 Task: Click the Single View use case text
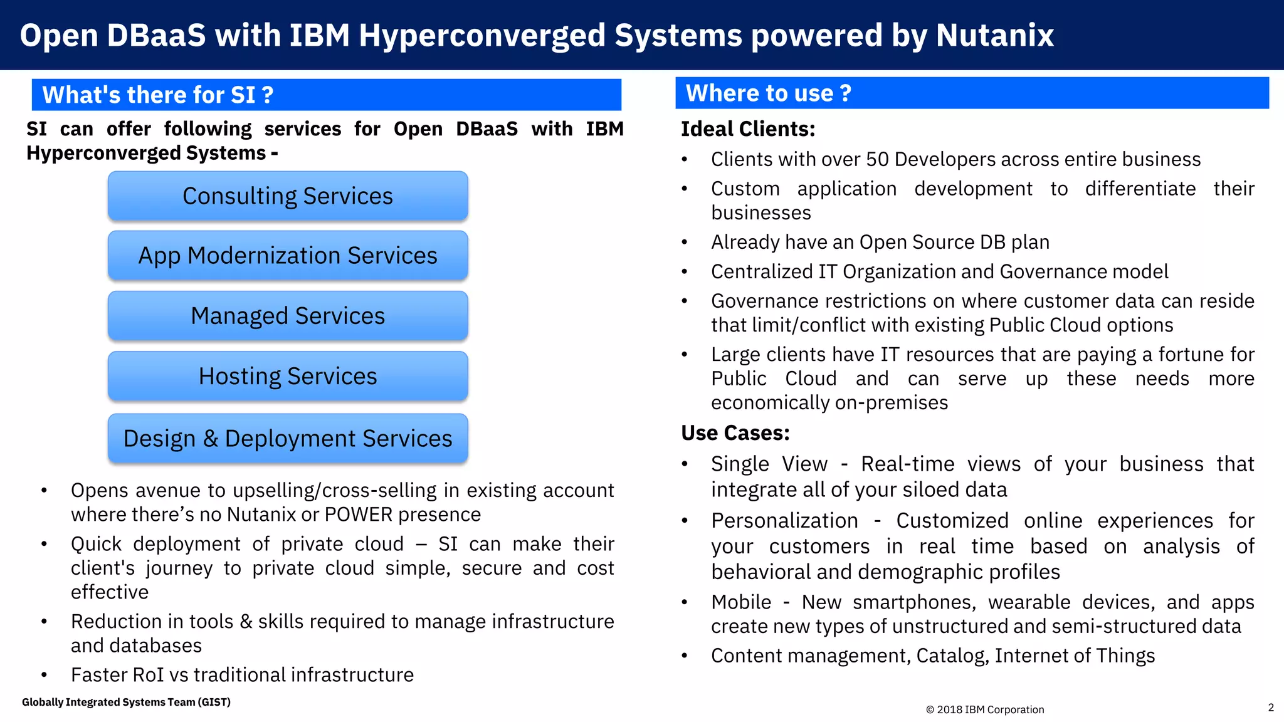coord(982,476)
